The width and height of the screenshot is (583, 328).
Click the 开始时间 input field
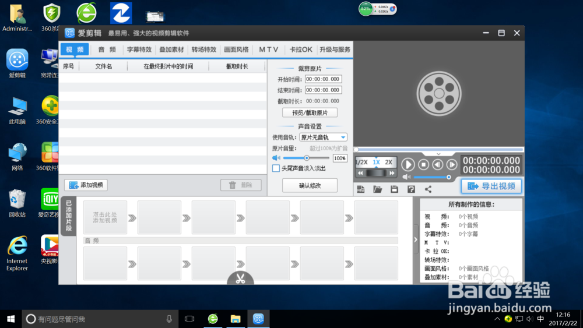[323, 79]
